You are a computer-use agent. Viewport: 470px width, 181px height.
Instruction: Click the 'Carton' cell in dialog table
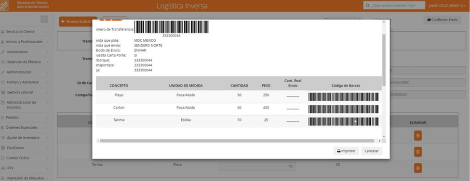point(119,108)
